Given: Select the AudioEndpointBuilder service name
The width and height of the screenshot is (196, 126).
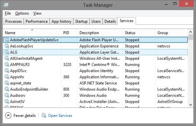Looking at the screenshot, I should [29, 89].
